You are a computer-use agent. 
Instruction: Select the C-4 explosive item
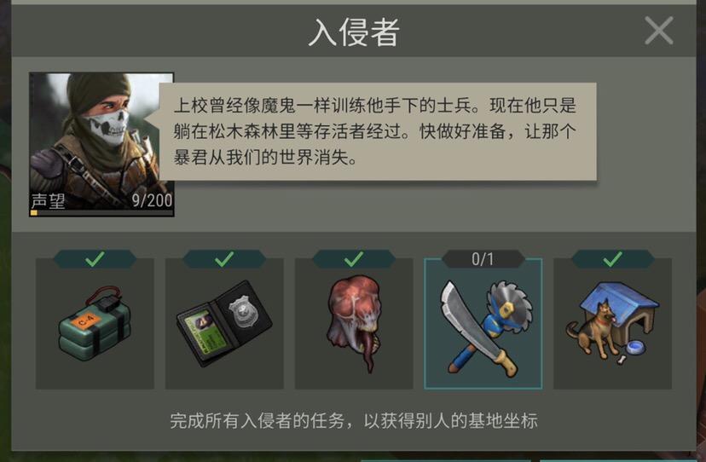[x=95, y=324]
